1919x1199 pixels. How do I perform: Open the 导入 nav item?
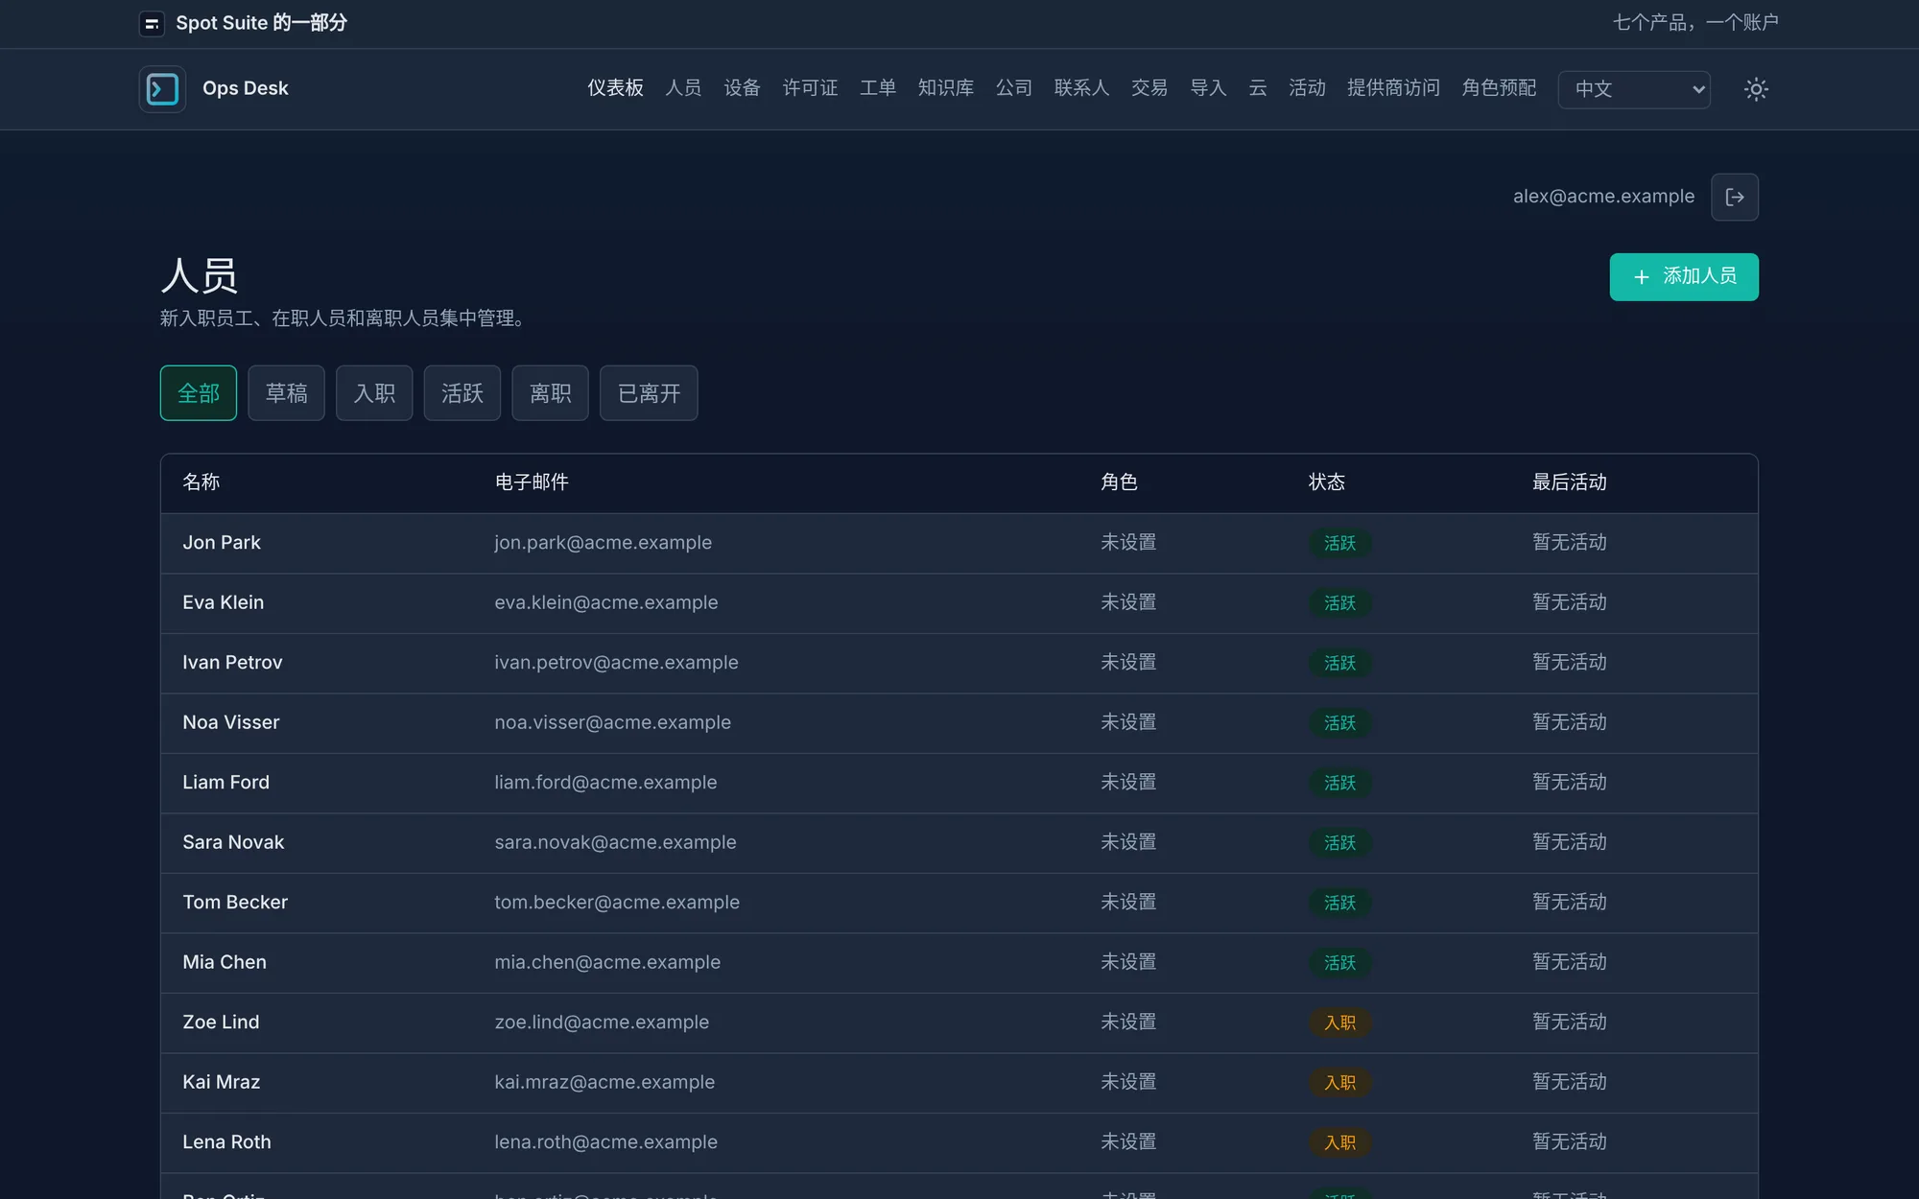1208,88
